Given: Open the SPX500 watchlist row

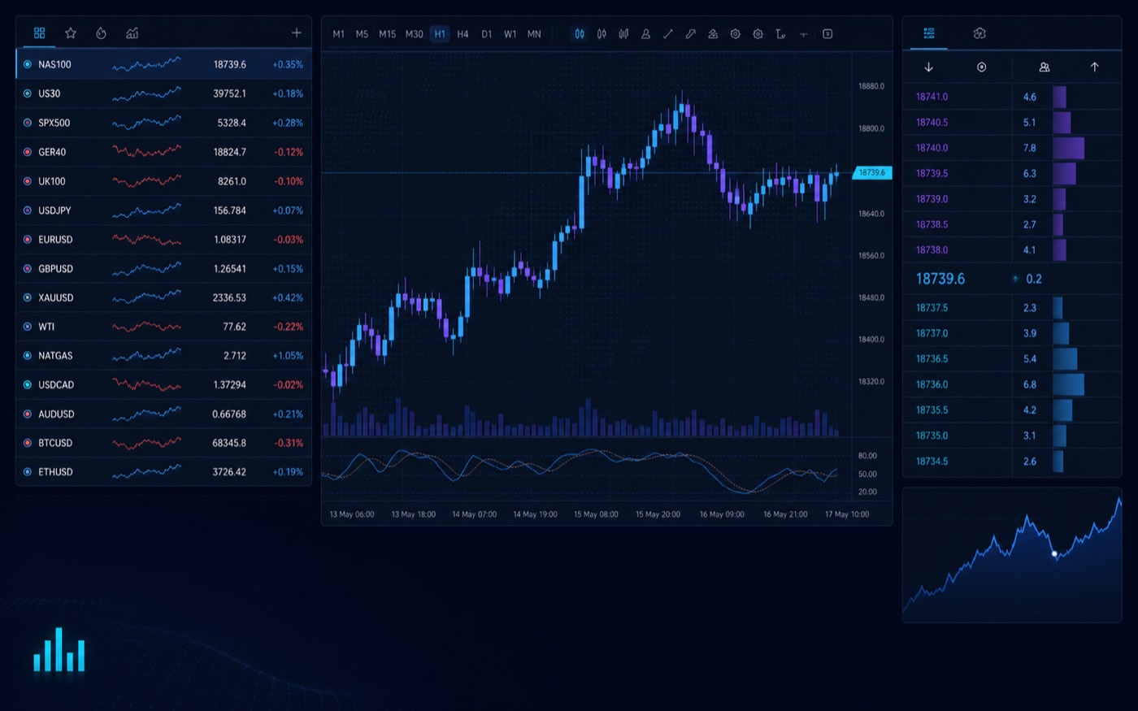Looking at the screenshot, I should 163,123.
